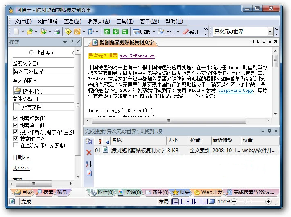Expand the 日期>> date options link

(21, 157)
